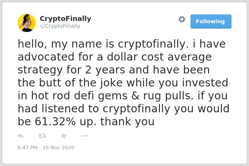Click the '61.32%' figure in the tweet
Viewport: 249px width, 166px height.
click(55, 121)
